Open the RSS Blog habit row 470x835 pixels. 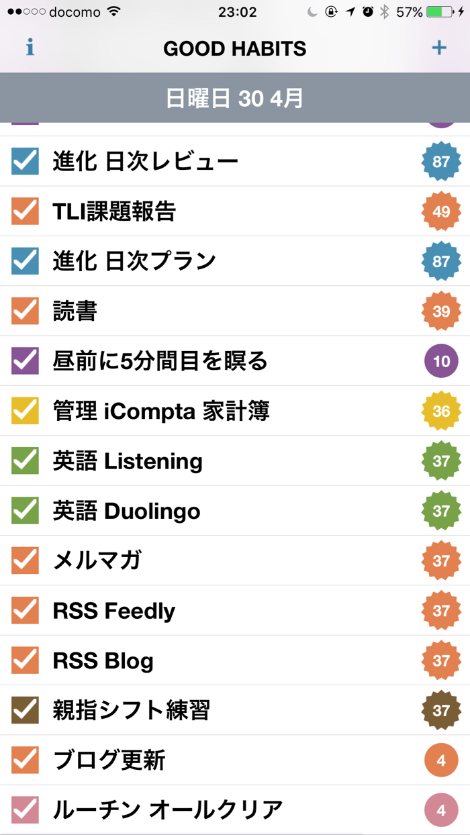235,660
